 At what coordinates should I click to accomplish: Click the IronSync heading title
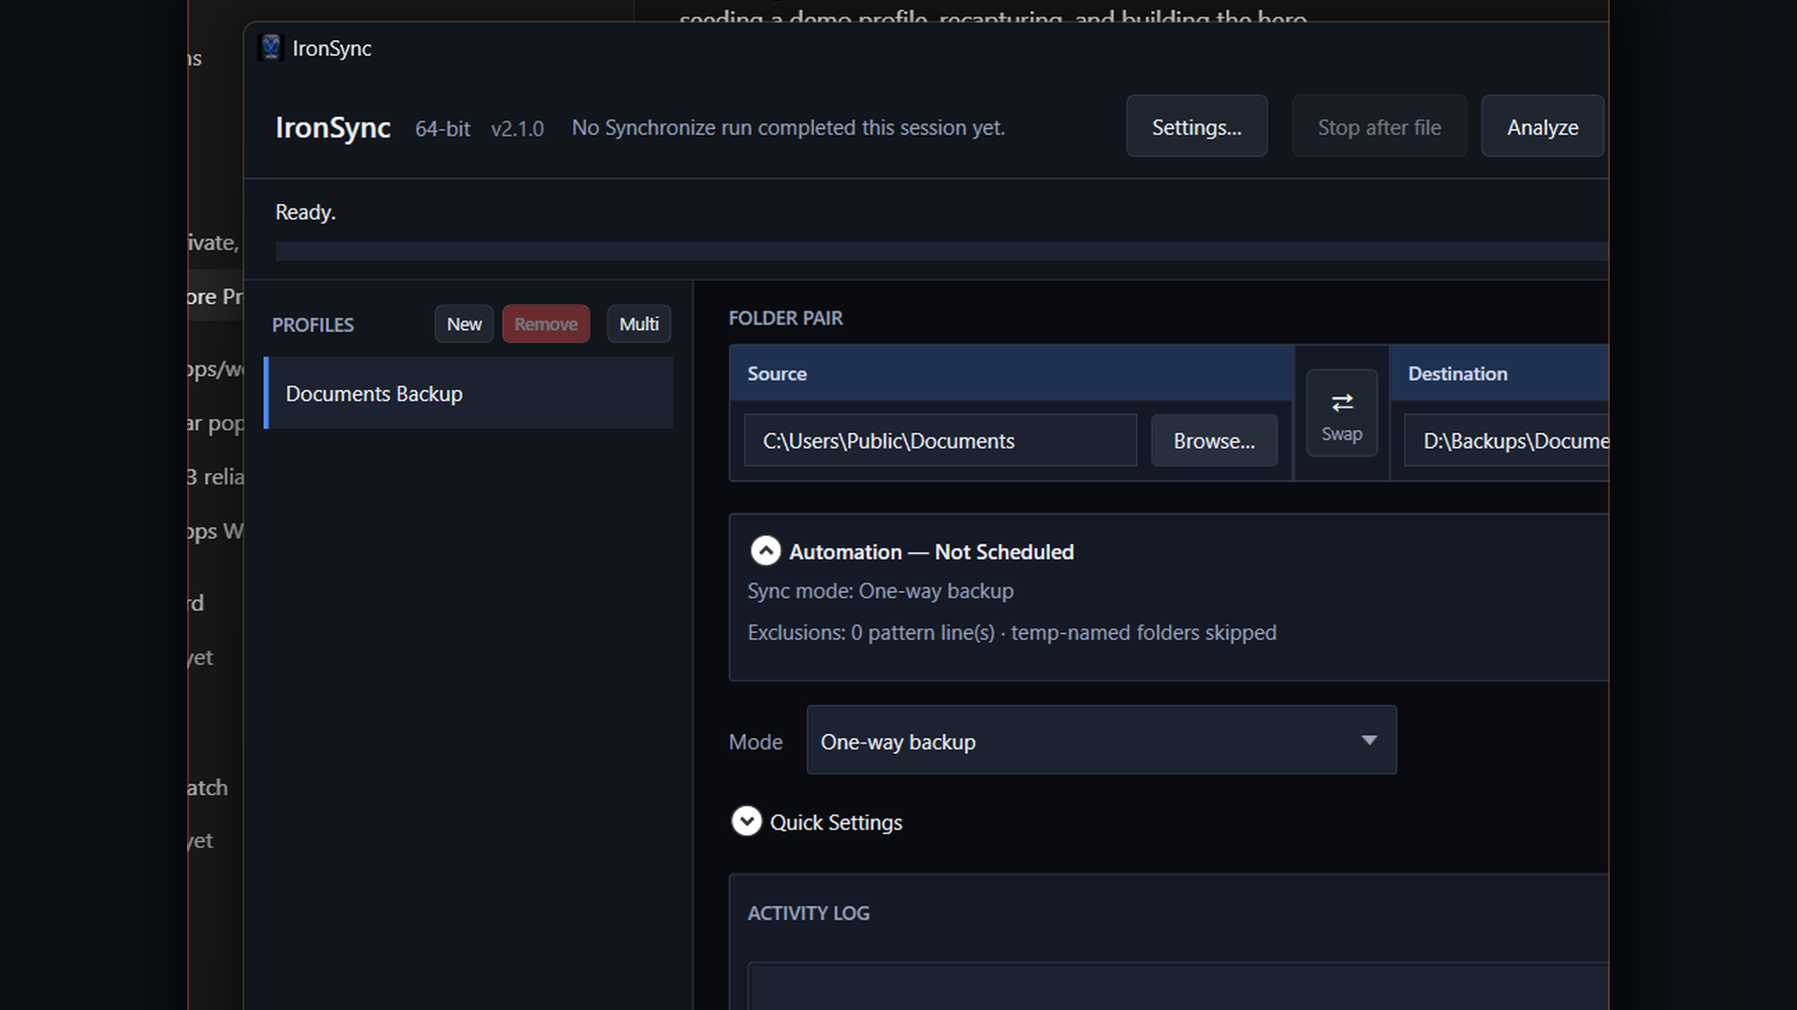click(x=332, y=127)
